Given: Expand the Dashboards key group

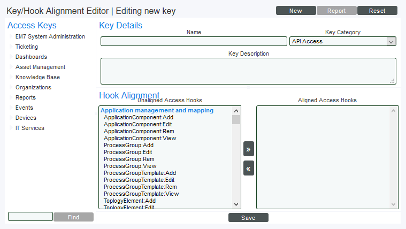Looking at the screenshot, I should [x=11, y=57].
